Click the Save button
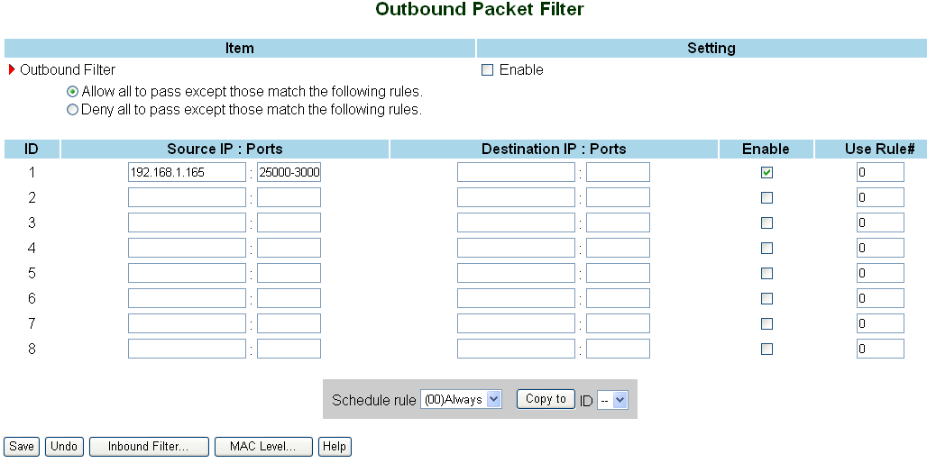 point(22,447)
